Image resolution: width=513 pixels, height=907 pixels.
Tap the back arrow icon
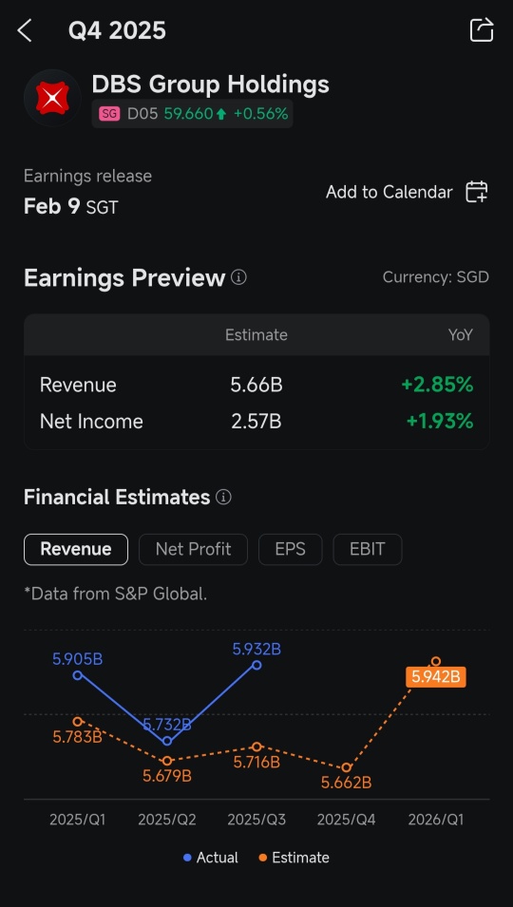tap(25, 30)
